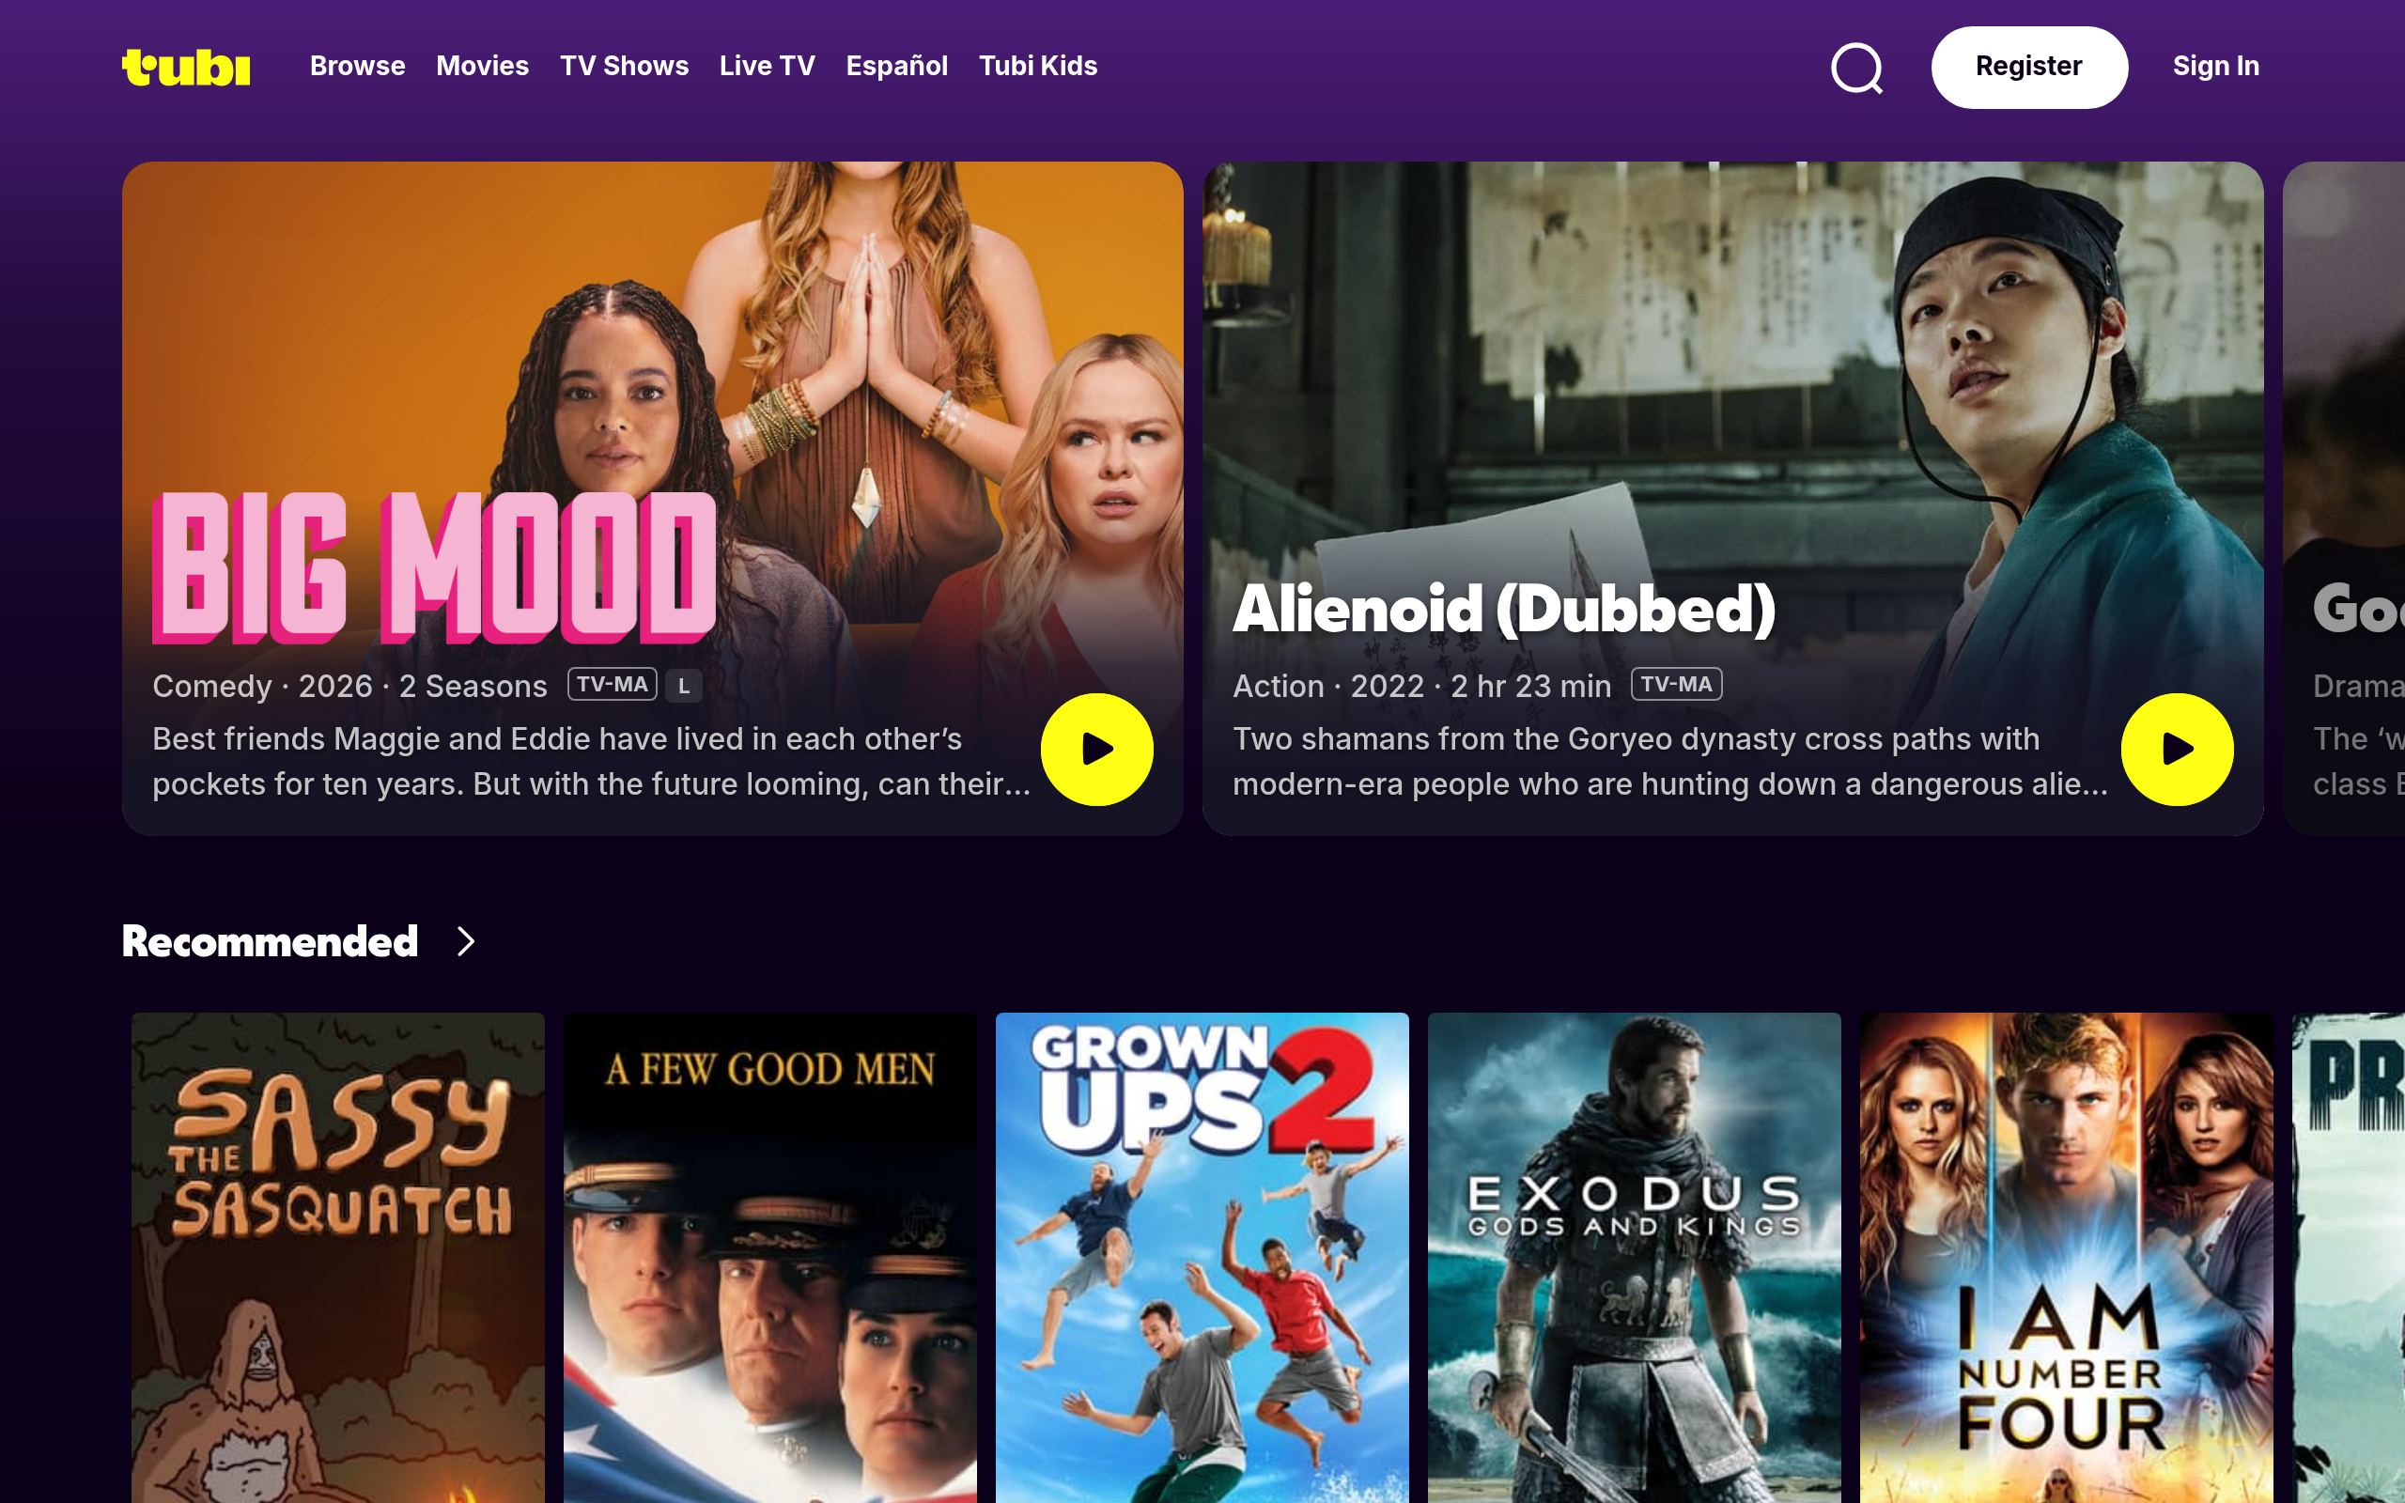Open Exodus Gods and Kings poster
The width and height of the screenshot is (2405, 1503).
pos(1634,1258)
